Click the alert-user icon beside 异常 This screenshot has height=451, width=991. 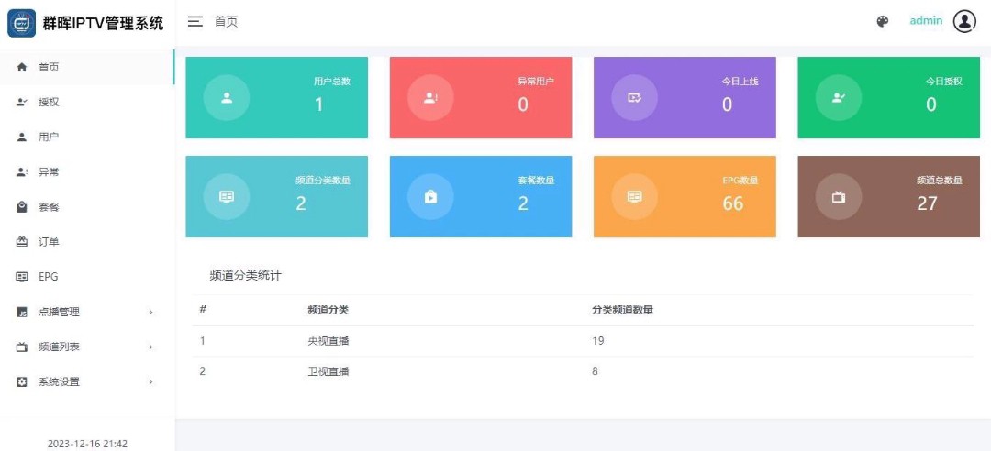point(22,171)
